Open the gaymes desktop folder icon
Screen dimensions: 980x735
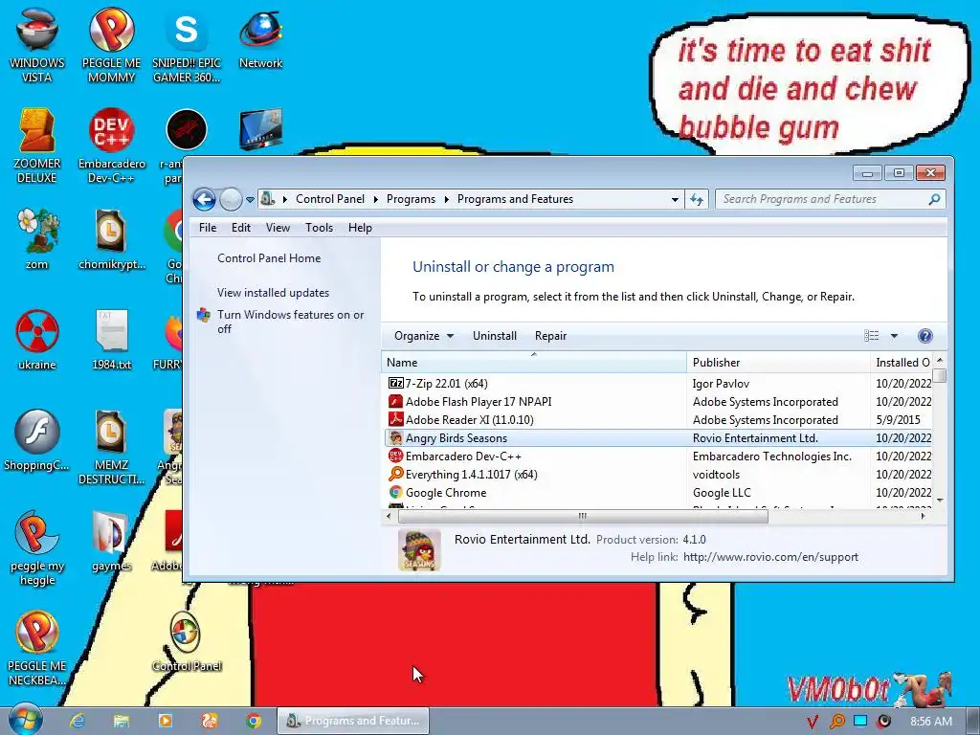point(111,542)
